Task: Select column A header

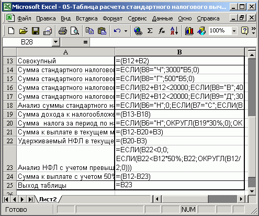Action: (65, 52)
